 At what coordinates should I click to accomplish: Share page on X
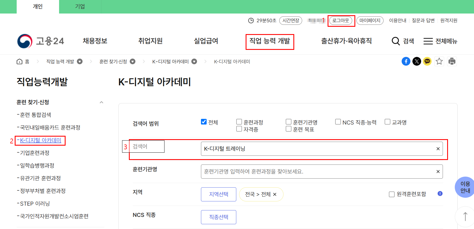coord(417,61)
